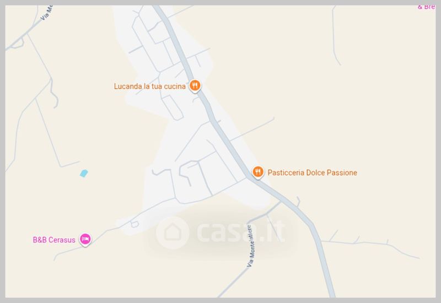Image resolution: width=441 pixels, height=303 pixels.
Task: Select the Pasticceria Dolce Passione text label
Action: pyautogui.click(x=312, y=172)
